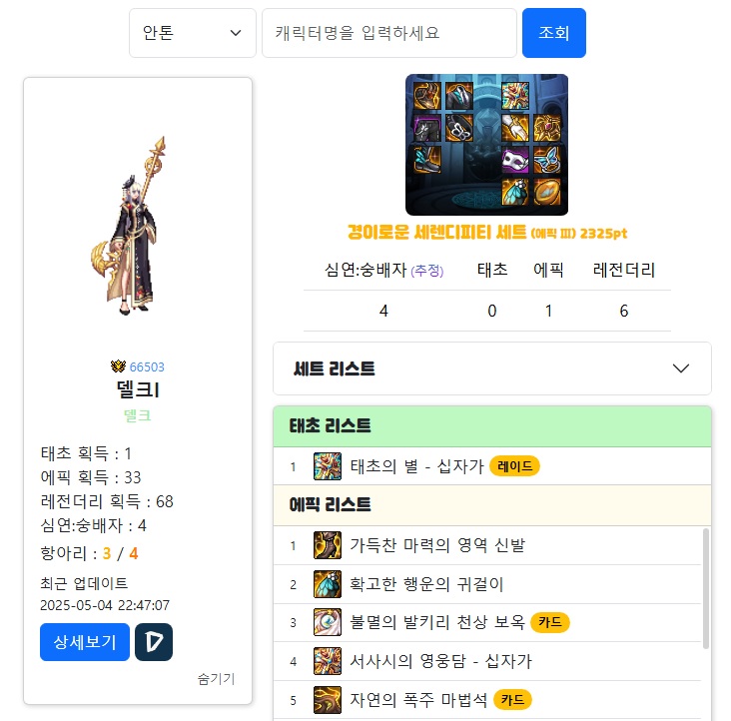Expand the 세트 리스트 panel
Screen dimensions: 731x721
tap(492, 368)
